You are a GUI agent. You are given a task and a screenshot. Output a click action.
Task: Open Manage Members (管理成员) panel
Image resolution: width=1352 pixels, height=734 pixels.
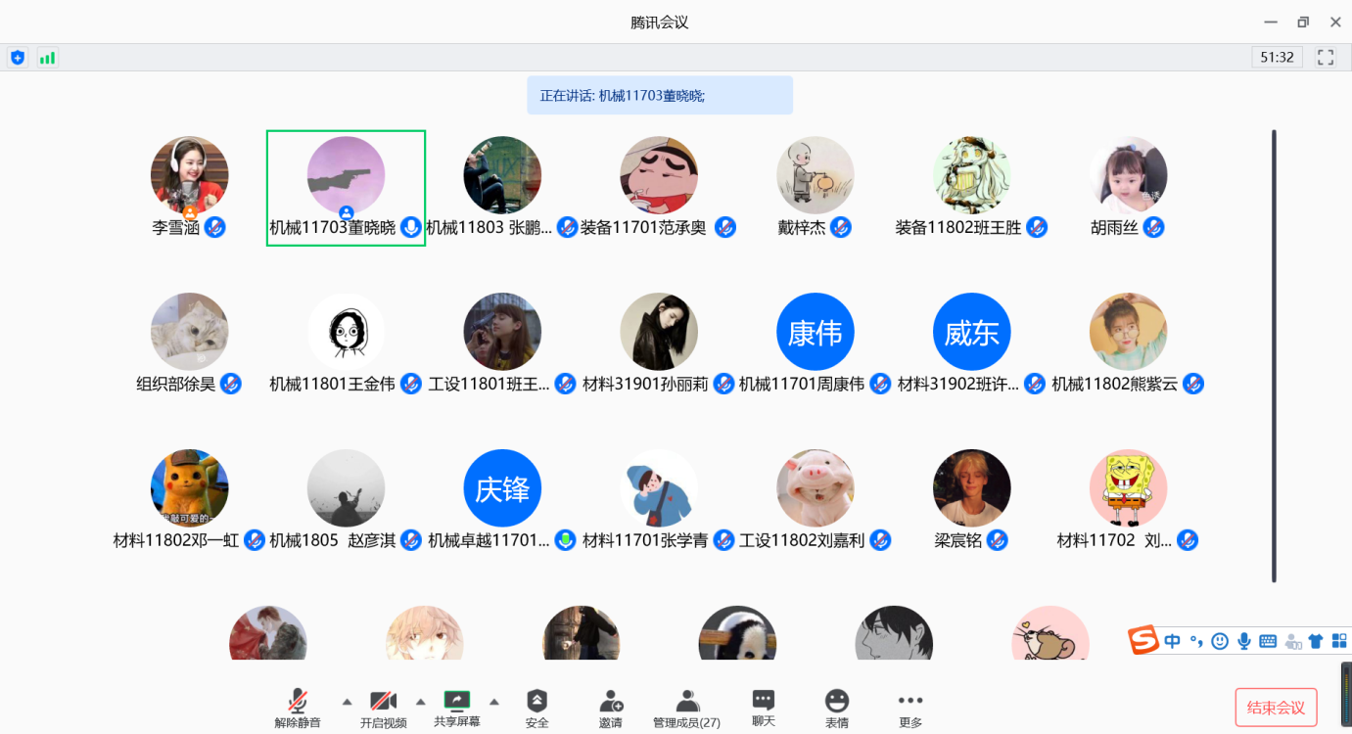[x=686, y=708]
